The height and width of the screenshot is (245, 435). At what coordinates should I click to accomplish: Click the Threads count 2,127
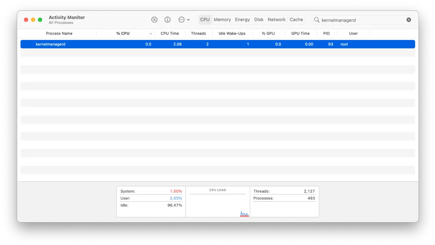pos(309,191)
